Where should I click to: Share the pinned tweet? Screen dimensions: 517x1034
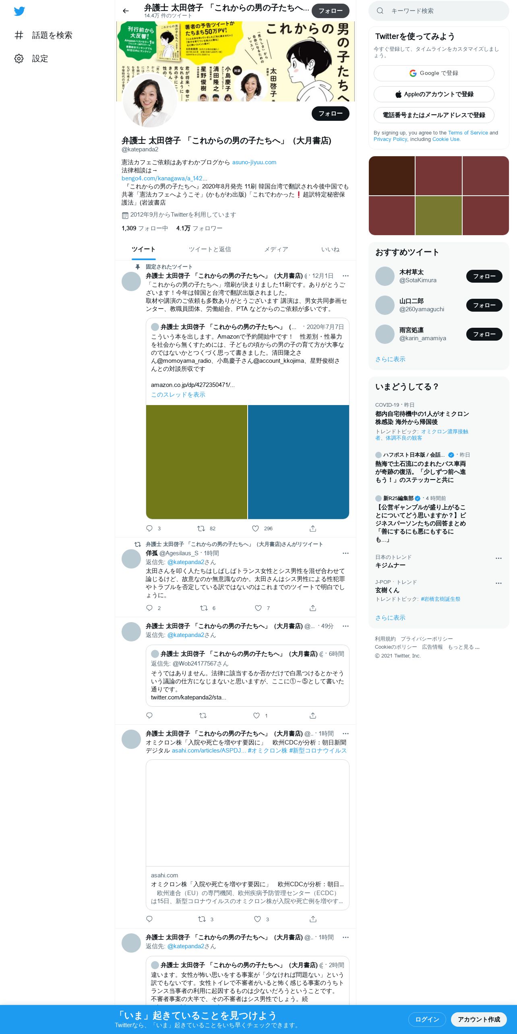(x=313, y=528)
